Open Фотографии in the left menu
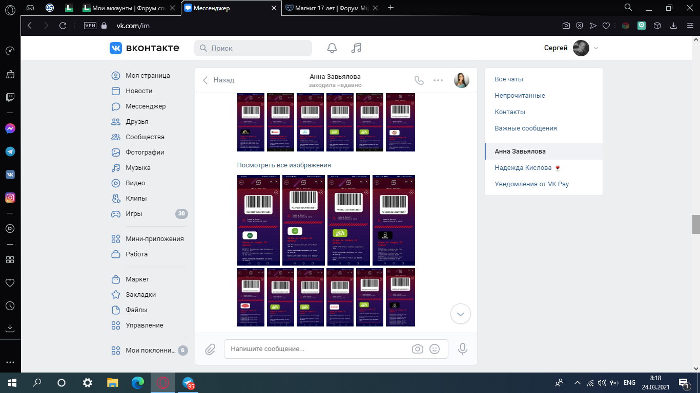This screenshot has height=393, width=700. [x=145, y=152]
